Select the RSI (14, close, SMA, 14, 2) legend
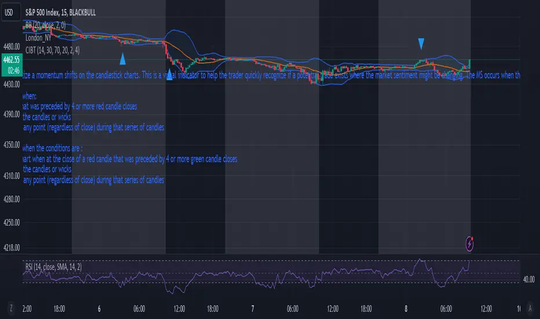The image size is (540, 319). click(53, 267)
